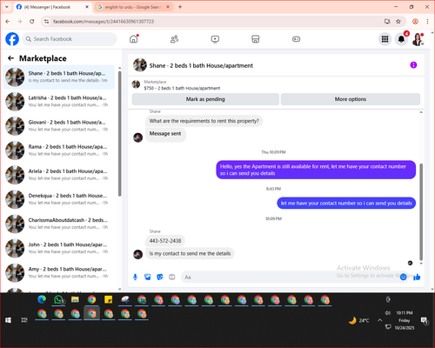Open Sticky Notes from taskbar

(x=109, y=299)
